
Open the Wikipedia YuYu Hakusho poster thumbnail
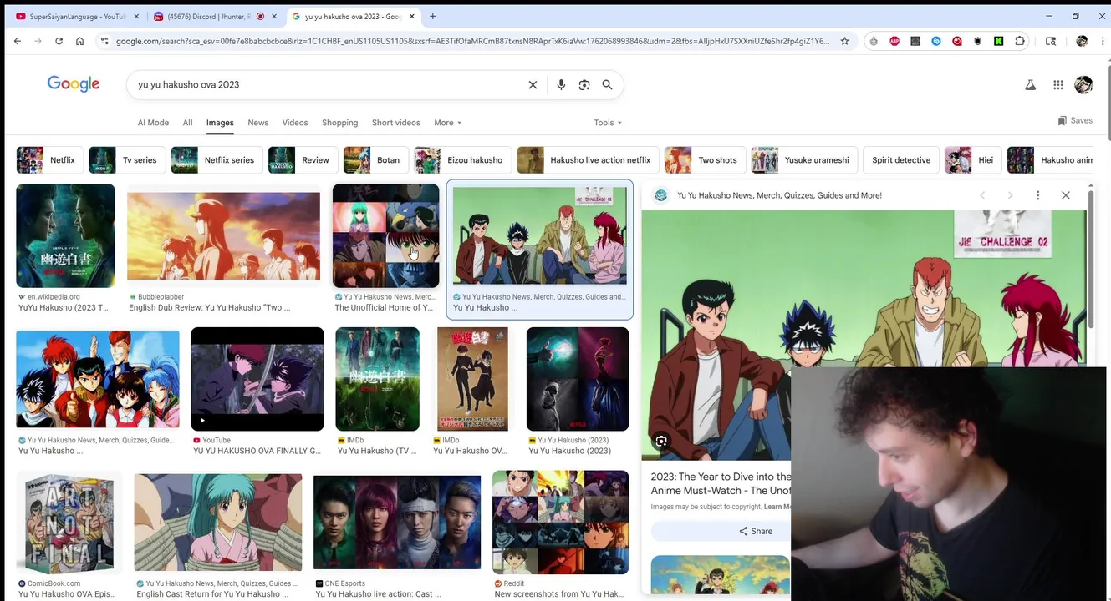pos(65,236)
